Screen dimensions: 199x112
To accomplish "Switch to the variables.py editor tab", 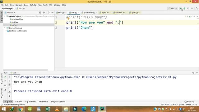I will [120, 12].
